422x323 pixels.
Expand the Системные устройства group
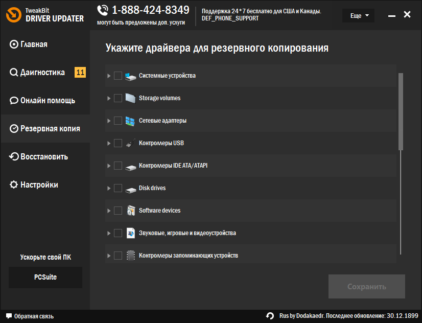tap(109, 76)
